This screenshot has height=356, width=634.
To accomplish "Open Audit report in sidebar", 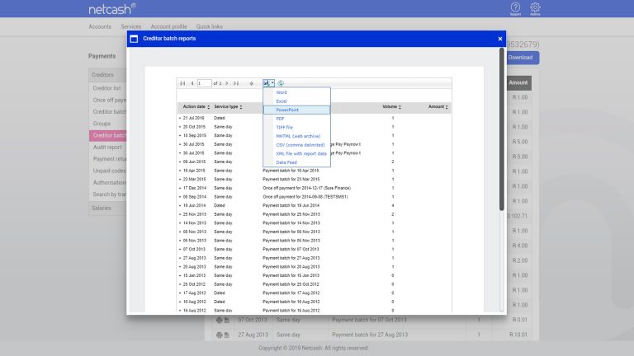I will pos(107,148).
